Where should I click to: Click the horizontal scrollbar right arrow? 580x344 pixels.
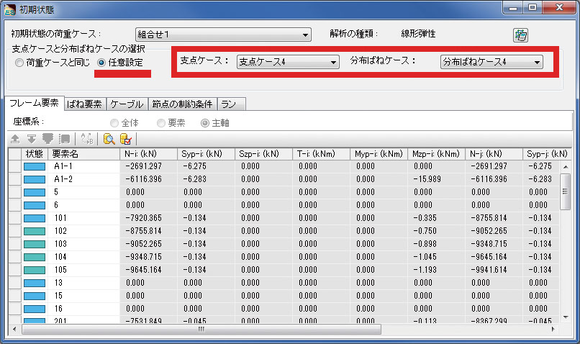[x=553, y=329]
